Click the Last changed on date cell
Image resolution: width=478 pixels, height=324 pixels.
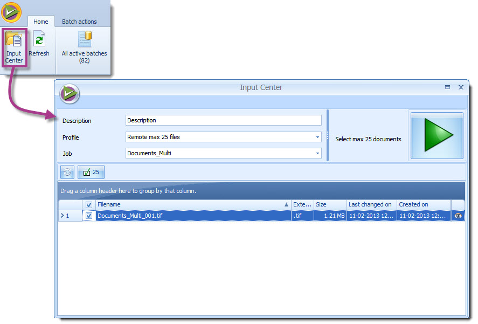(x=372, y=216)
